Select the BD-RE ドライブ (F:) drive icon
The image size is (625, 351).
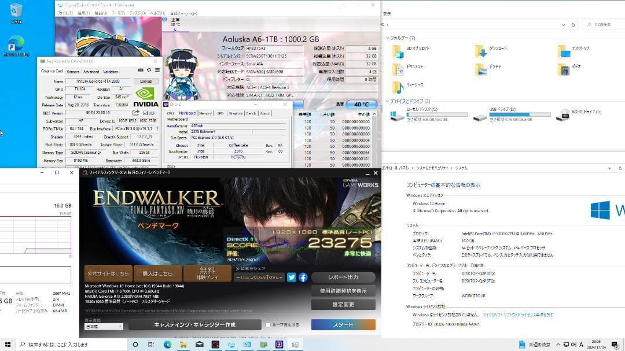click(564, 114)
